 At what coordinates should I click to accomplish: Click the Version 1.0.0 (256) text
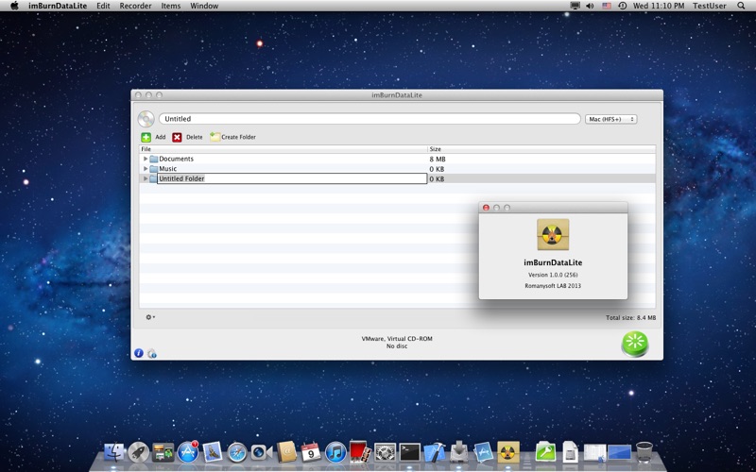click(x=553, y=275)
